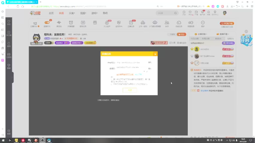
Task: Switch to the 贵宾(4) tab
Action: pos(218,38)
